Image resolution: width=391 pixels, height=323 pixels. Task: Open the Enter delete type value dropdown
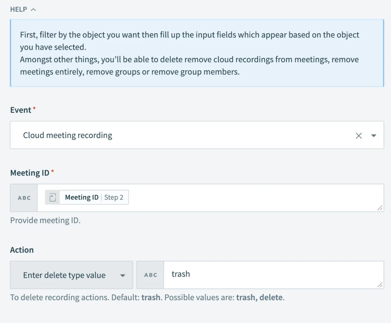click(x=65, y=275)
